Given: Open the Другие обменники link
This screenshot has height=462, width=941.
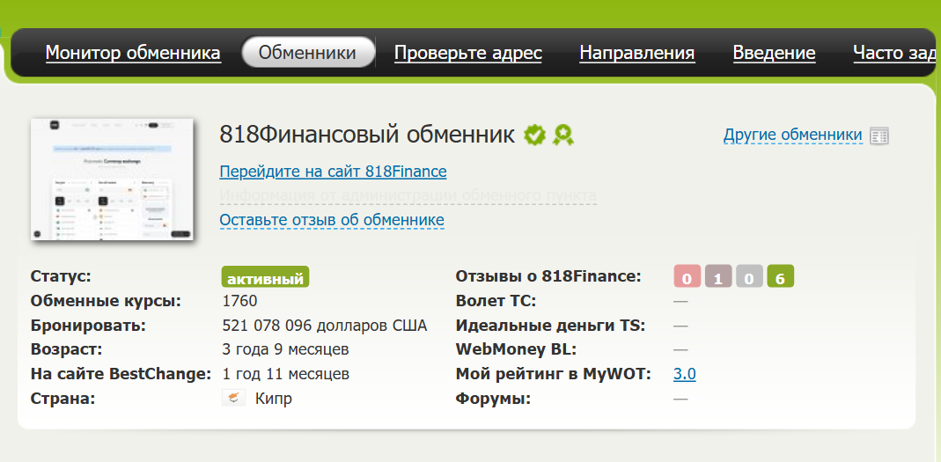Looking at the screenshot, I should pyautogui.click(x=793, y=135).
